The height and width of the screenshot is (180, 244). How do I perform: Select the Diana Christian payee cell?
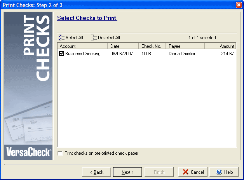[183, 54]
